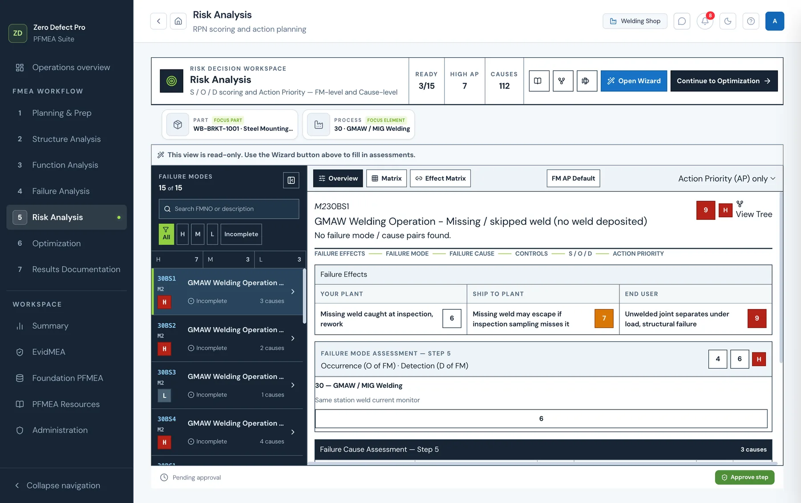Click the ZD app logo

(x=18, y=33)
